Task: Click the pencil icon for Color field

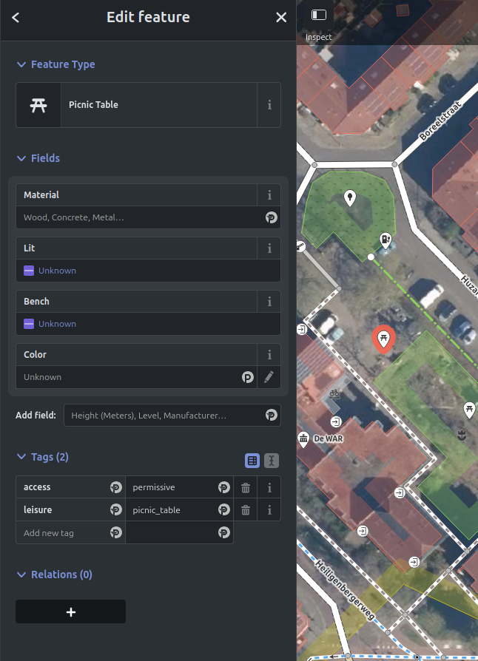Action: [x=269, y=377]
